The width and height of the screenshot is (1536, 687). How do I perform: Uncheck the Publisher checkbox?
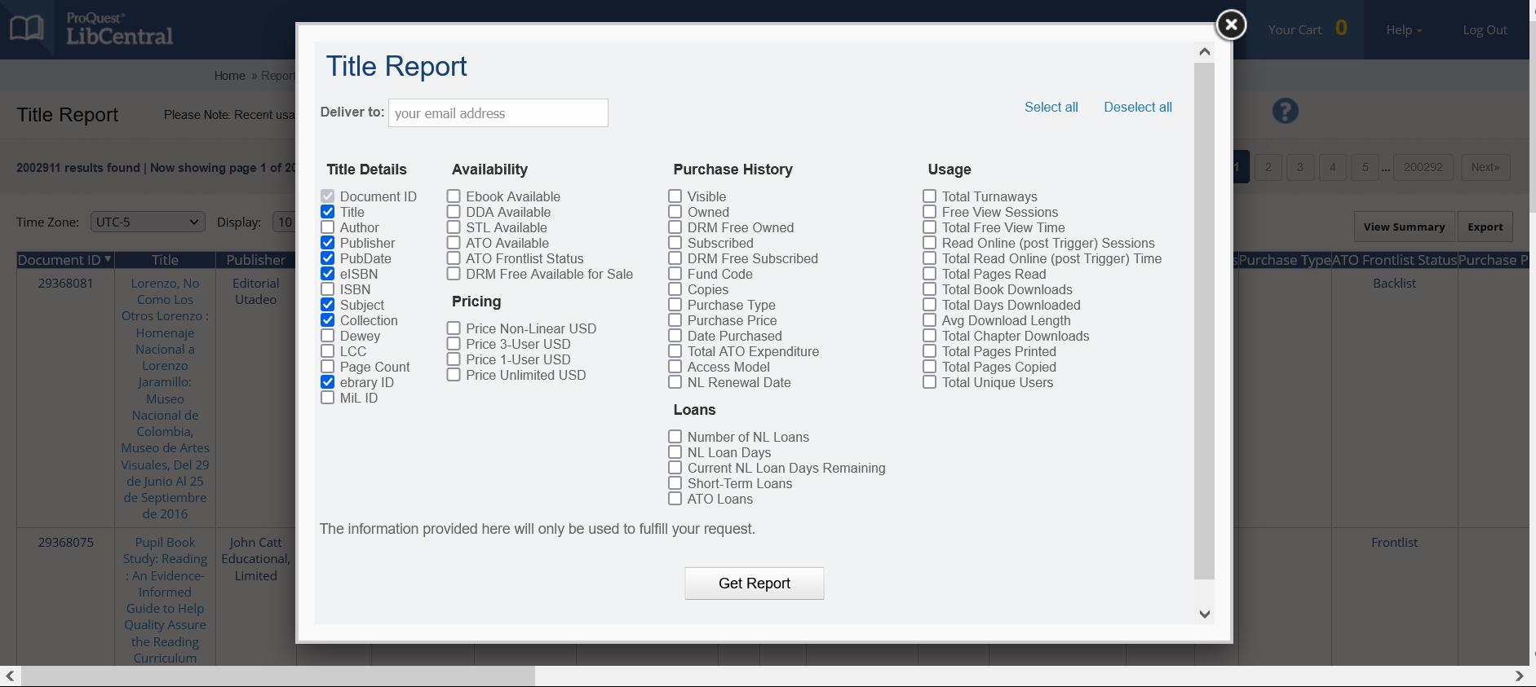coord(328,243)
